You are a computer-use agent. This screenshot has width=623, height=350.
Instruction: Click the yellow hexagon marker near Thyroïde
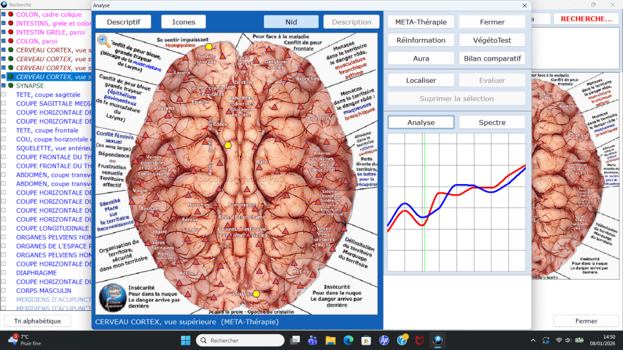(209, 47)
